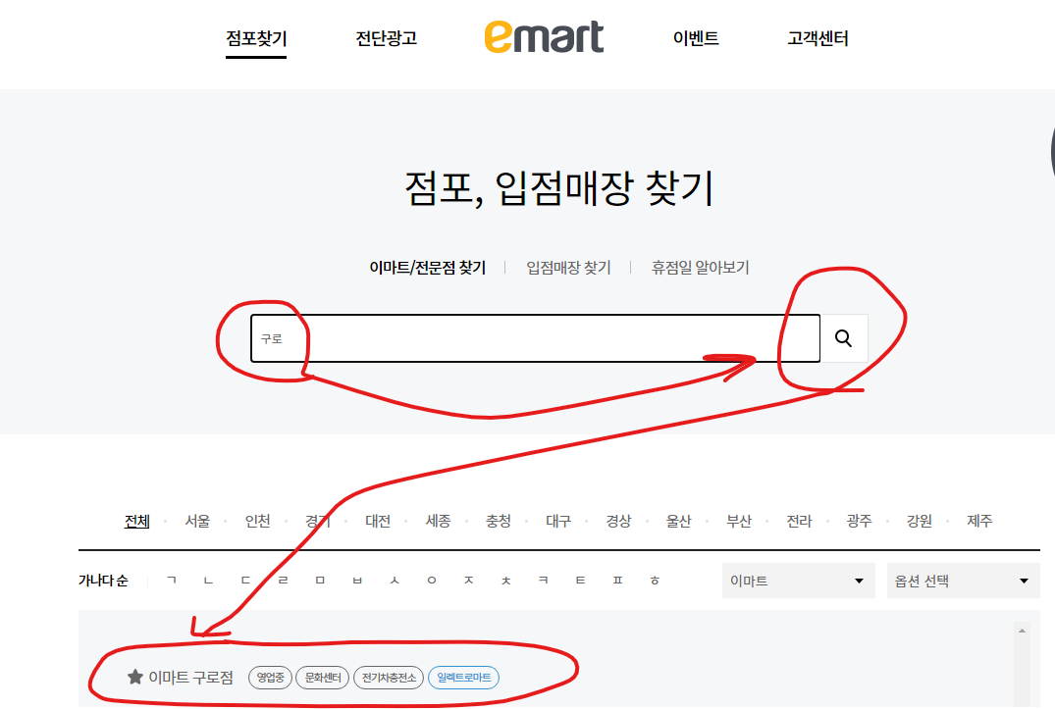Viewport: 1055px width, 709px height.
Task: Filter stores by 경상 region
Action: click(618, 521)
